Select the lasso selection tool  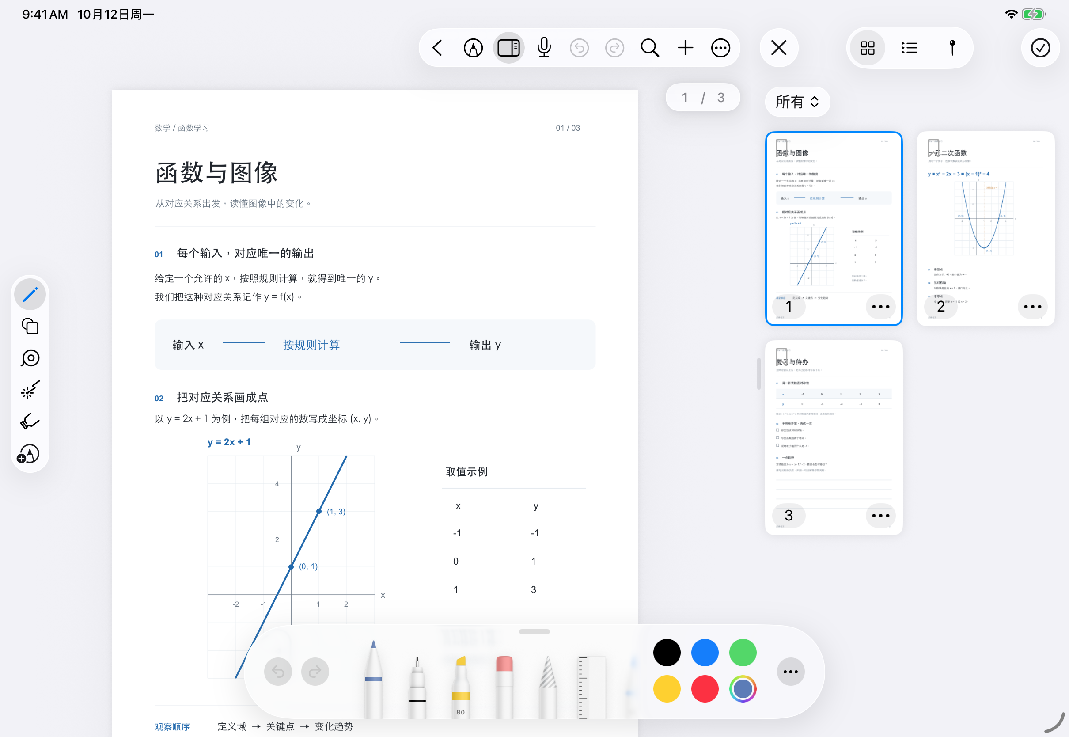(x=30, y=358)
